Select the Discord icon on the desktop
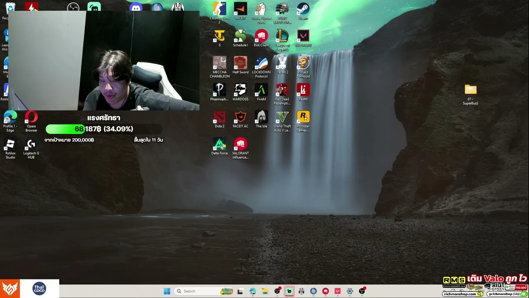529x298 pixels. point(136,7)
